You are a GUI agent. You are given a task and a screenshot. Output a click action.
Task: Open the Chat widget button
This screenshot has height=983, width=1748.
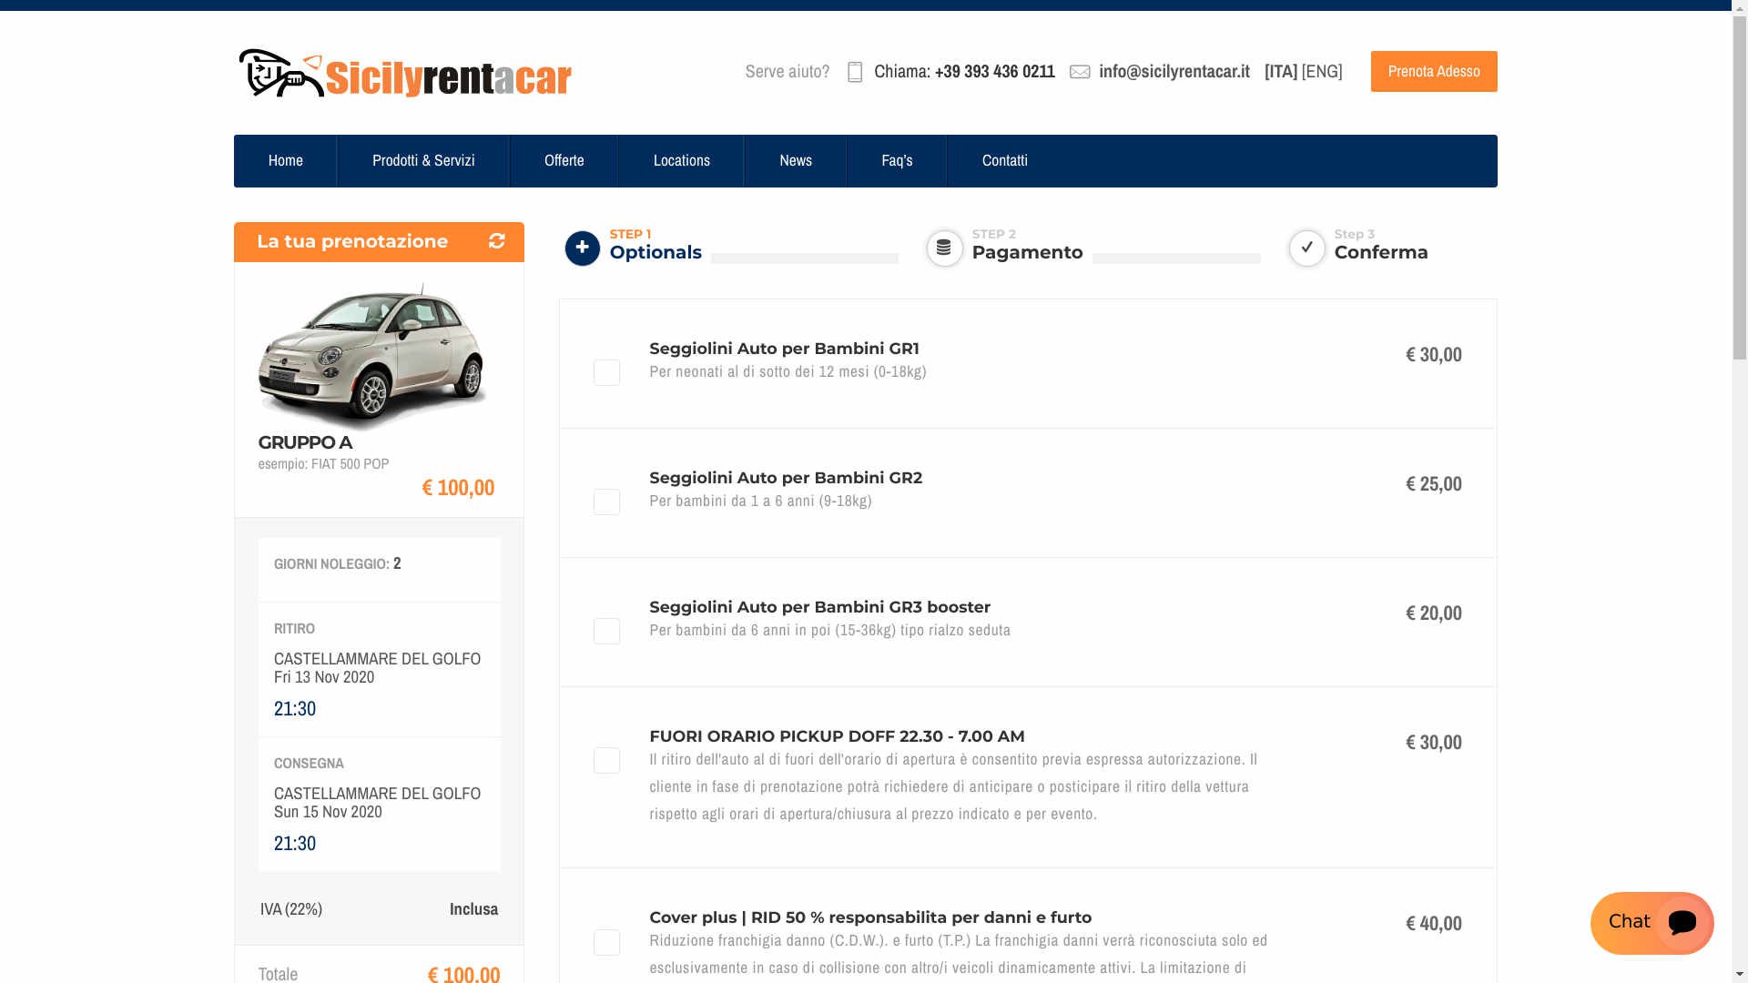1652,923
